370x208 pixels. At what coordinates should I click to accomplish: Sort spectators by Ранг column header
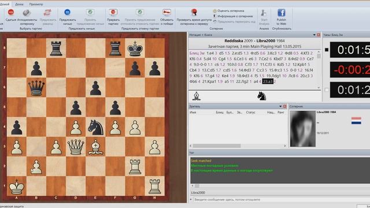click(x=281, y=113)
